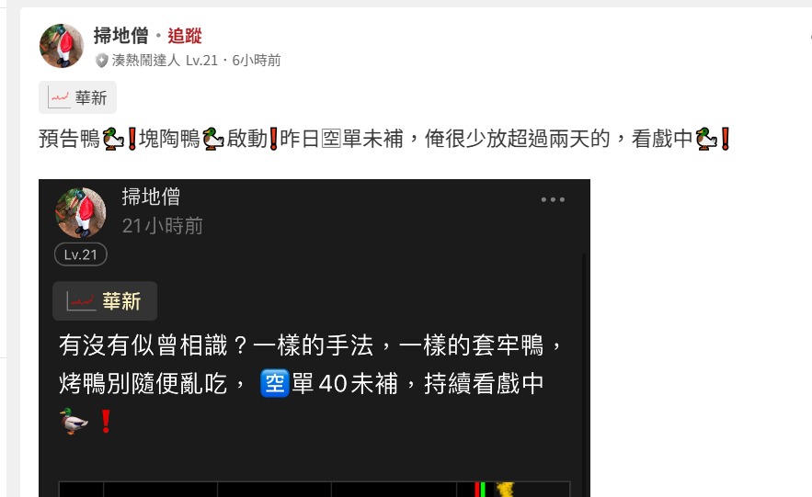Open the 掃地僧 username link
The width and height of the screenshot is (812, 497).
click(x=120, y=36)
